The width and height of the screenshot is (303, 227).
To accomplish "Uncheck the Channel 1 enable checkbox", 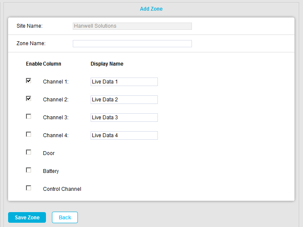I will tap(29, 80).
